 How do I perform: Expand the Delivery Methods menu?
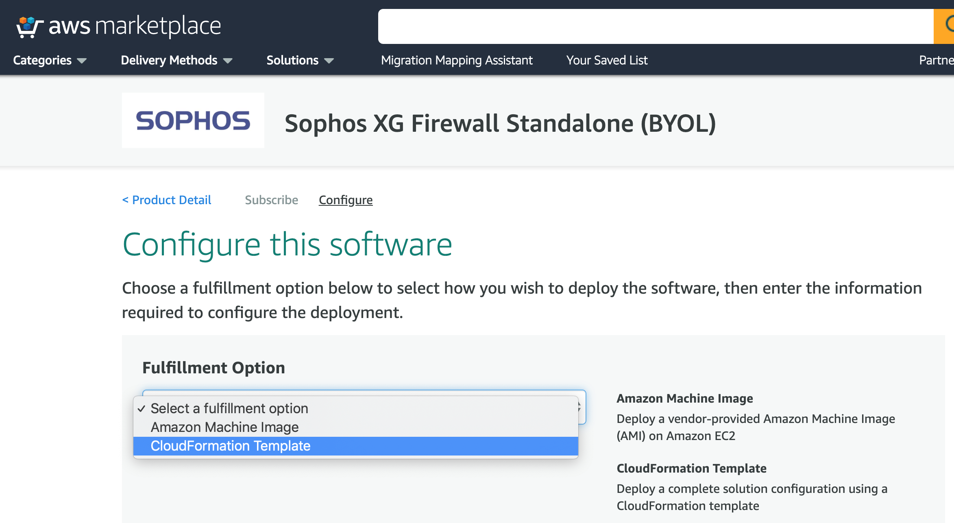click(x=176, y=60)
